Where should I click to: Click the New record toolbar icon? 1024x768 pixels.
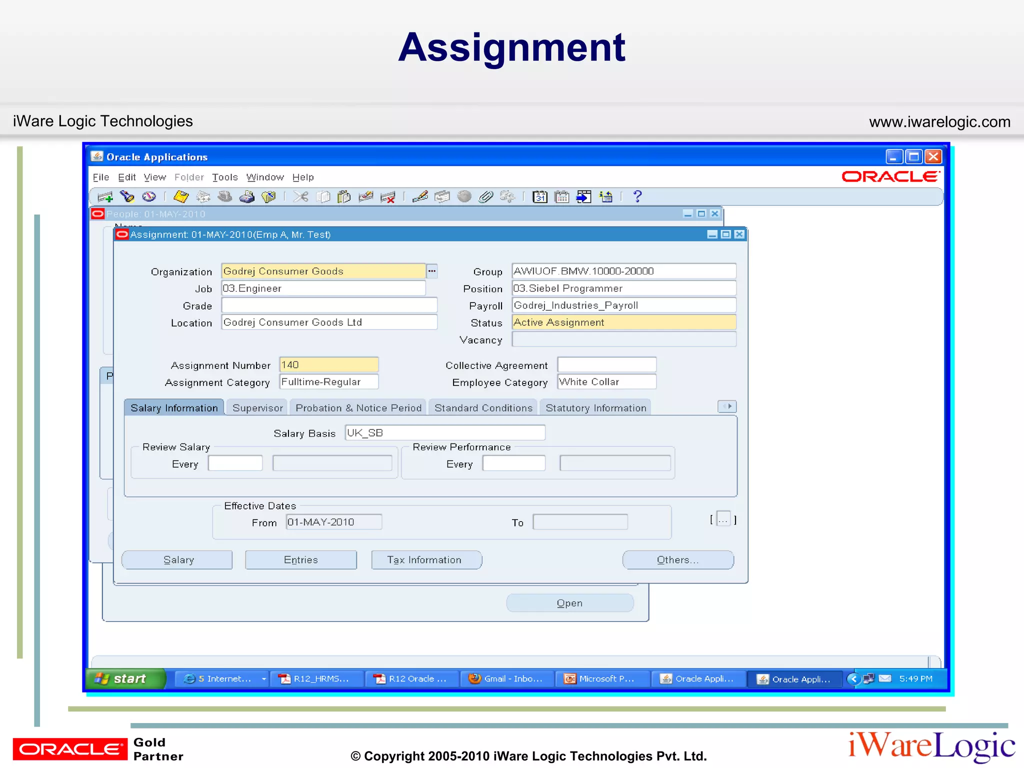pyautogui.click(x=105, y=197)
